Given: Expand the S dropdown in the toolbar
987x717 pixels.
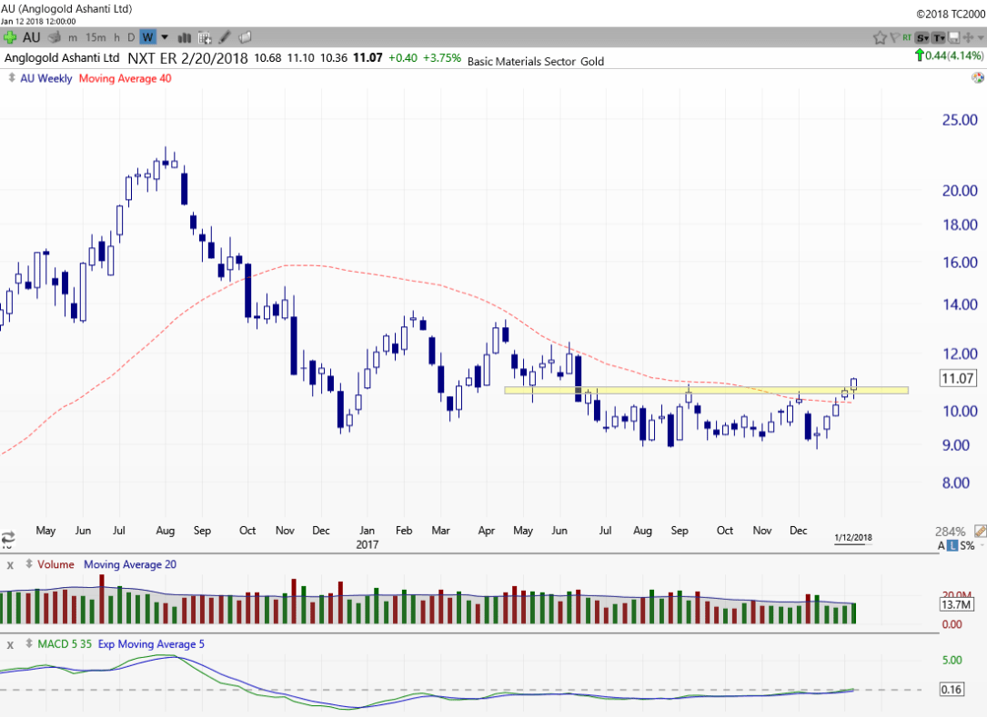Looking at the screenshot, I should [922, 37].
